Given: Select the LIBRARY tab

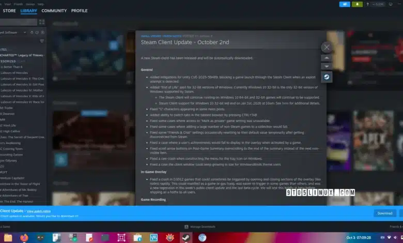Looking at the screenshot, I should (x=29, y=11).
